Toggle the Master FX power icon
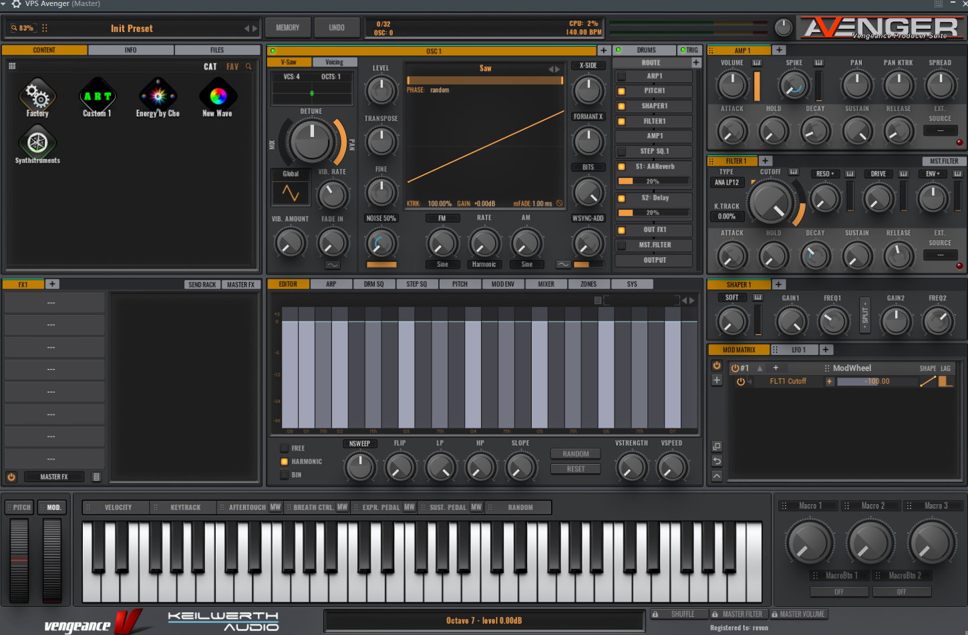 click(11, 477)
